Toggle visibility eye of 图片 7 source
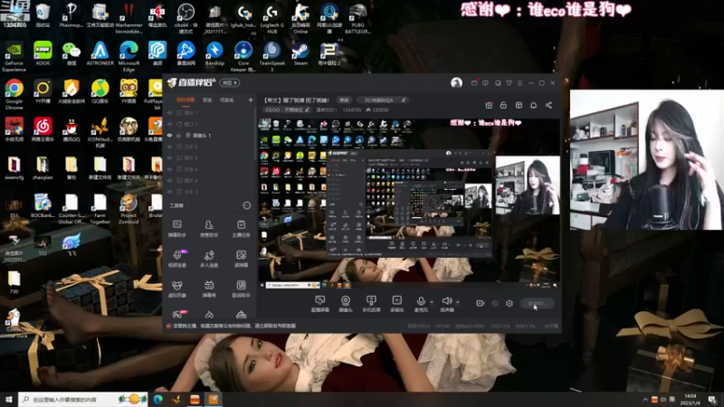724x407 pixels. point(169,112)
